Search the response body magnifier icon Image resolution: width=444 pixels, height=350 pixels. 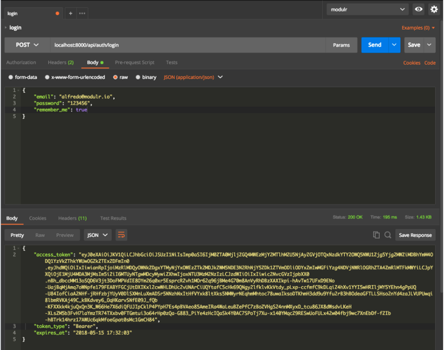click(x=387, y=235)
